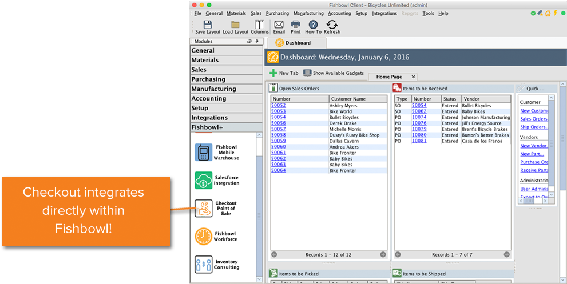Open the Columns toolbar icon
567x284 pixels.
point(260,24)
